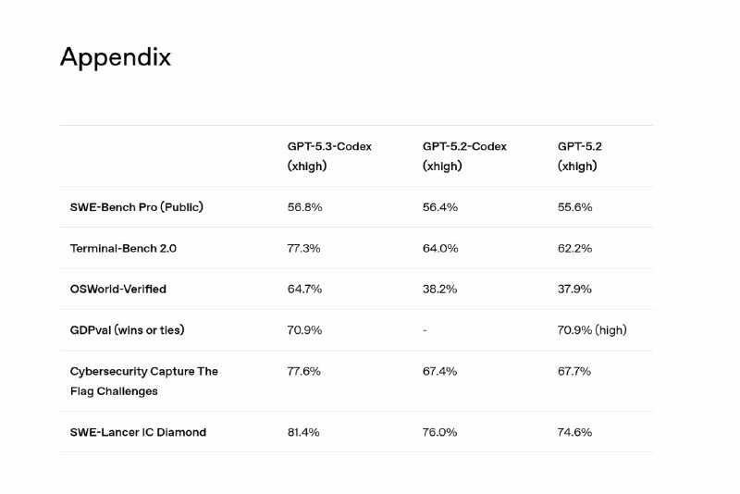The height and width of the screenshot is (494, 740).
Task: Click the 77.3% Terminal-Bench score
Action: point(304,248)
